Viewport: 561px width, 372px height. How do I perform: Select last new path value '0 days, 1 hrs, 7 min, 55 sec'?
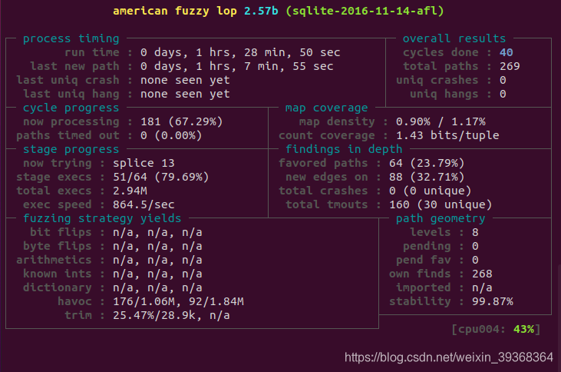pyautogui.click(x=237, y=66)
